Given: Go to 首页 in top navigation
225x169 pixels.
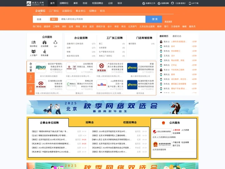Looking at the screenshot, I should pos(52,3).
